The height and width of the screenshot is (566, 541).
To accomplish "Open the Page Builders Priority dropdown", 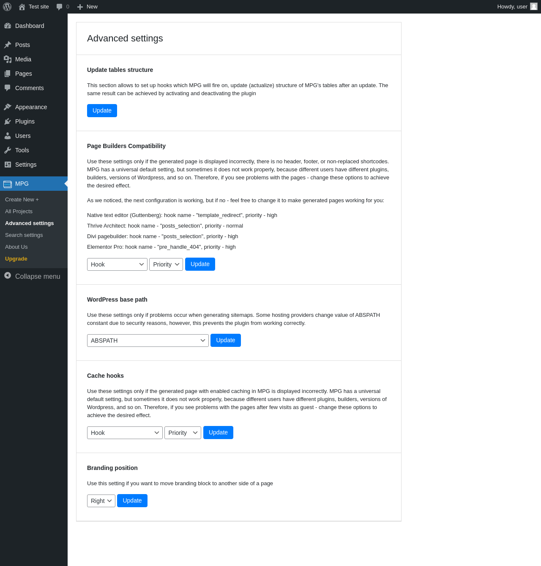I will coord(166,264).
